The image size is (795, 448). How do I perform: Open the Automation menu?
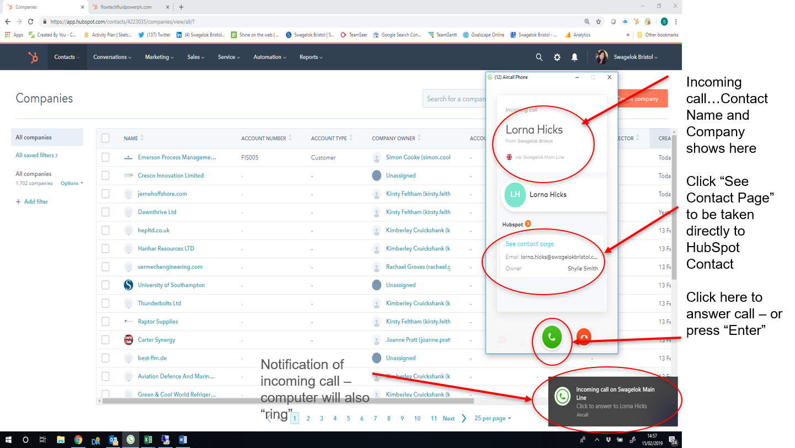tap(270, 57)
